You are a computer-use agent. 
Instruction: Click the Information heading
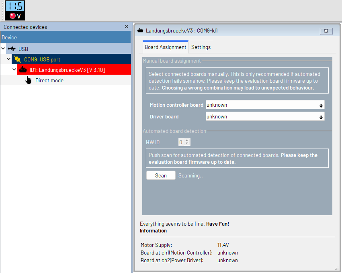153,231
